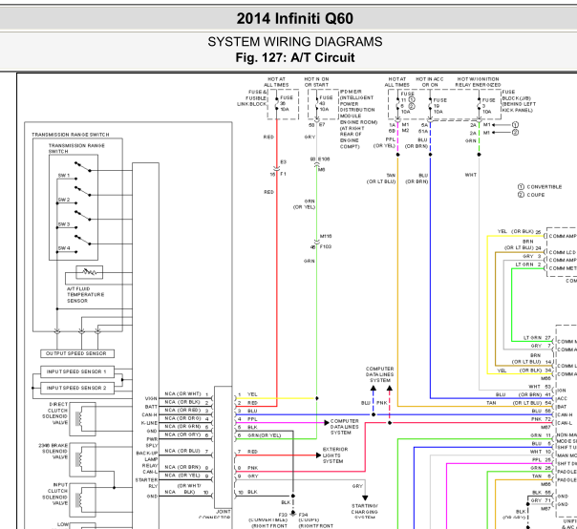Click the 'INPUT SPEED SENSOR 2' box

(x=77, y=388)
